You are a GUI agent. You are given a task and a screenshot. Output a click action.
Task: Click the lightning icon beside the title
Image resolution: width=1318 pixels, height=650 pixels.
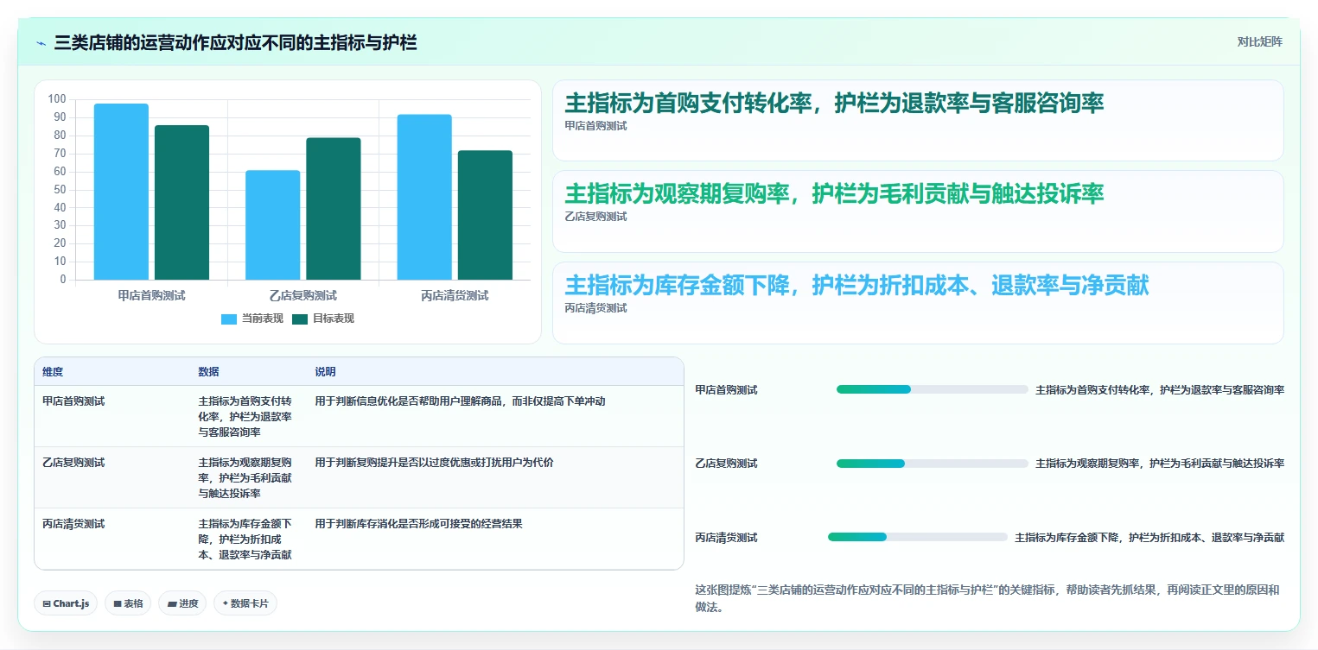41,43
